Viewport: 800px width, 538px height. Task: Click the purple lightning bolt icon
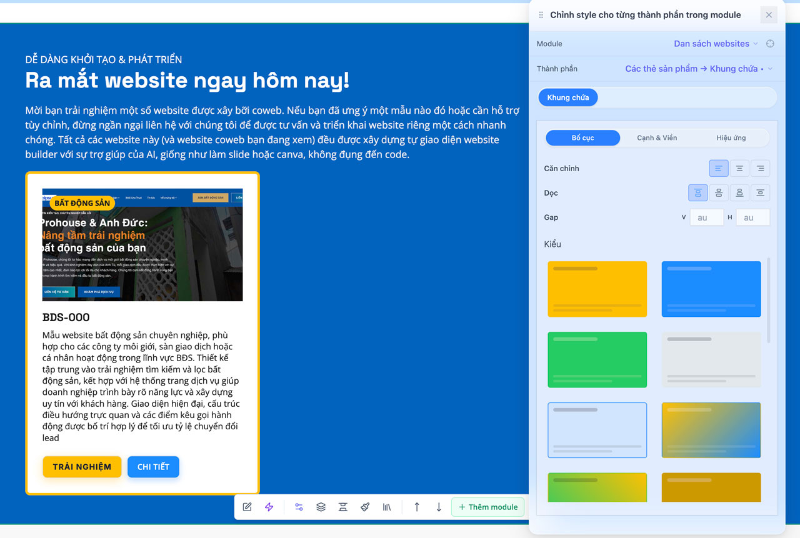point(269,507)
